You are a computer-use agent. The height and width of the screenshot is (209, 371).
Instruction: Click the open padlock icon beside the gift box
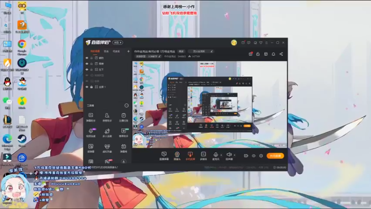(x=258, y=54)
